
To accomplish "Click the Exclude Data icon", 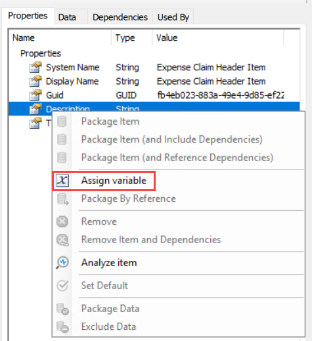I will [62, 327].
